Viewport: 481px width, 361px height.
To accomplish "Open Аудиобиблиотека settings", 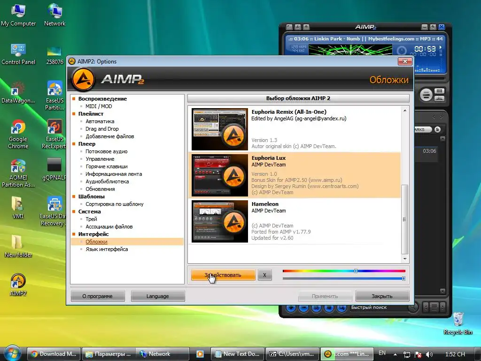I will point(108,181).
